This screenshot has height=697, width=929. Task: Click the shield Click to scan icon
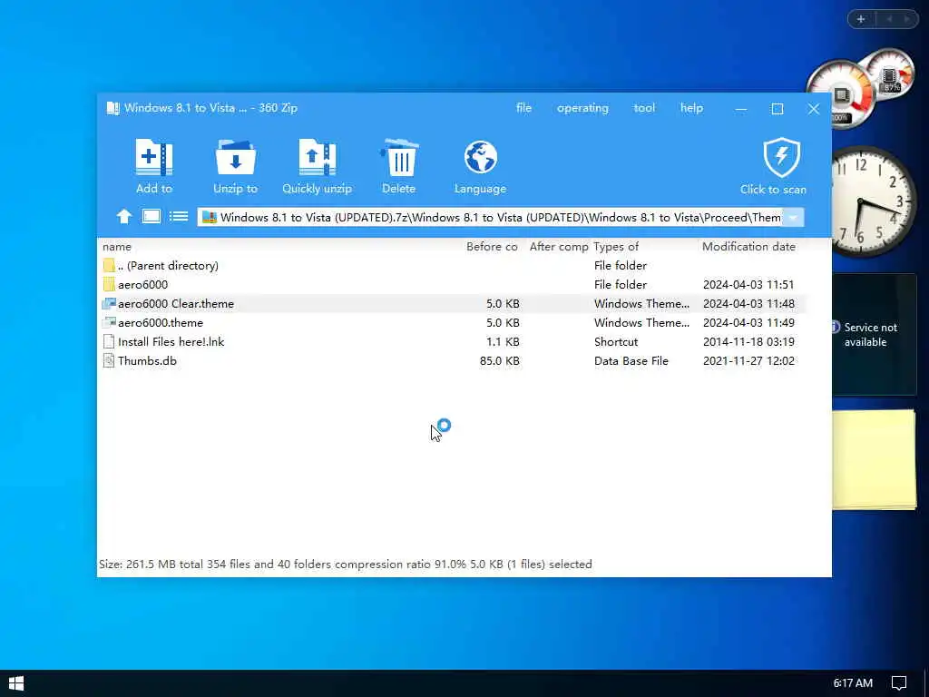[781, 158]
